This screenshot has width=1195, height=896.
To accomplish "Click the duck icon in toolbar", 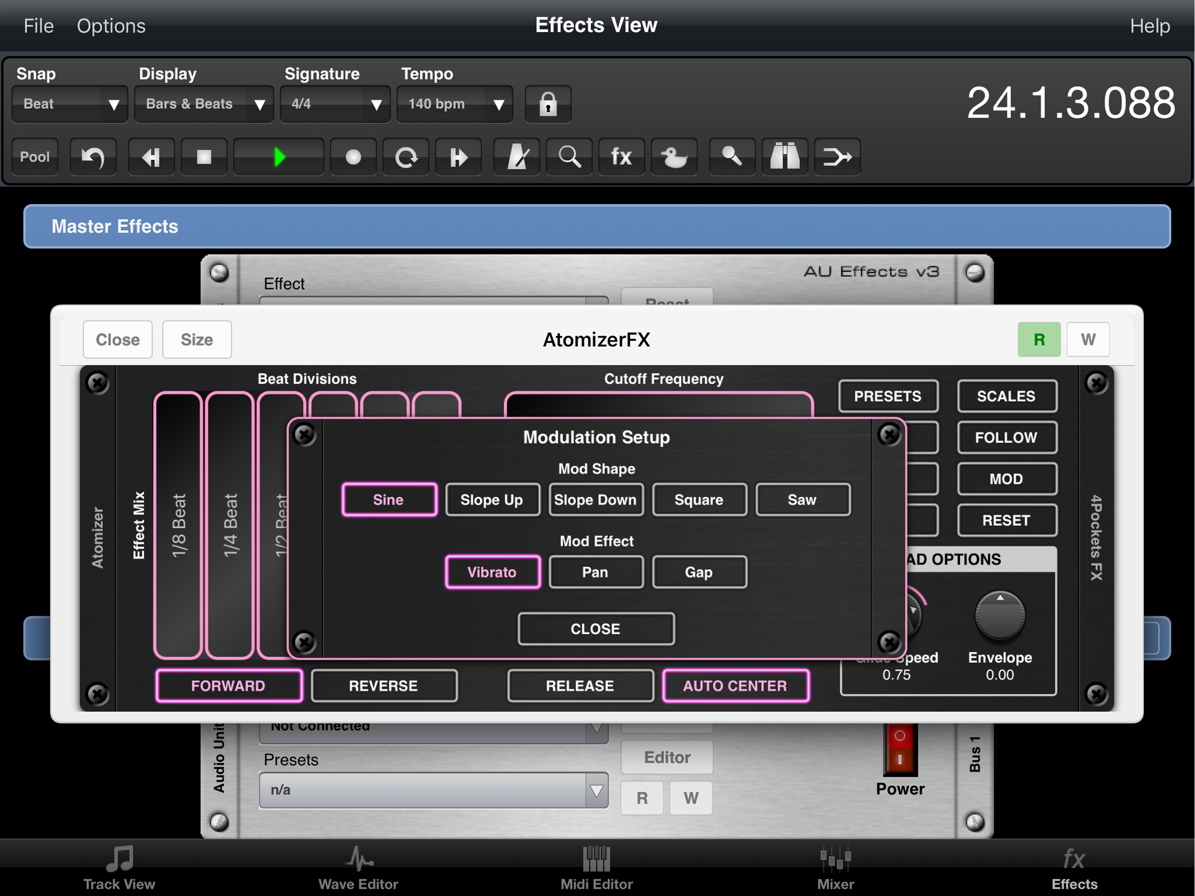I will click(x=674, y=157).
